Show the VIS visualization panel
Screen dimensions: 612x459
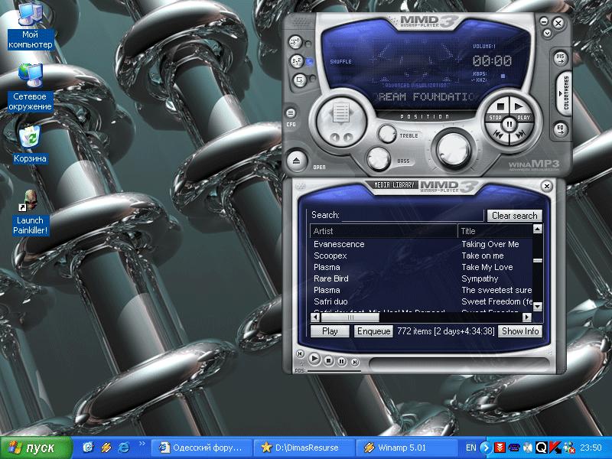[x=561, y=58]
